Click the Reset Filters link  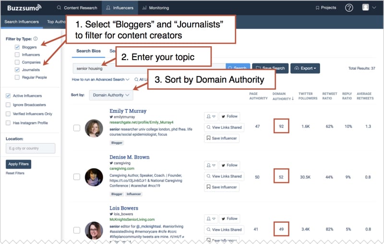click(x=15, y=173)
